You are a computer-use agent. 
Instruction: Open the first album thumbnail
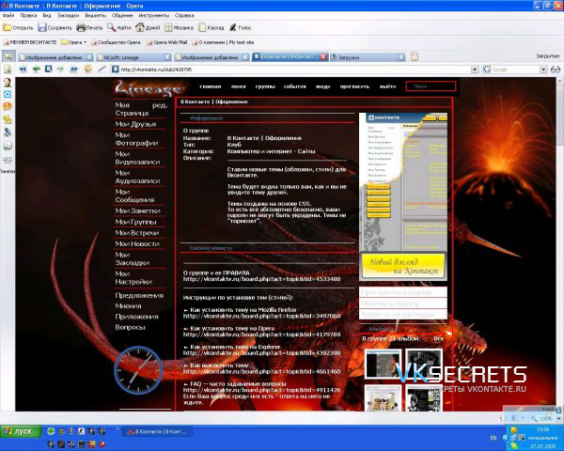[384, 364]
